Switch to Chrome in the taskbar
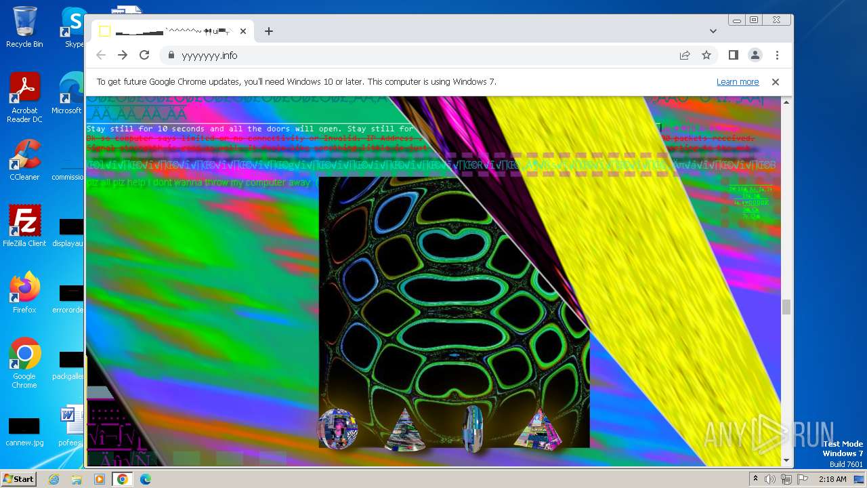Image resolution: width=867 pixels, height=488 pixels. pyautogui.click(x=122, y=479)
